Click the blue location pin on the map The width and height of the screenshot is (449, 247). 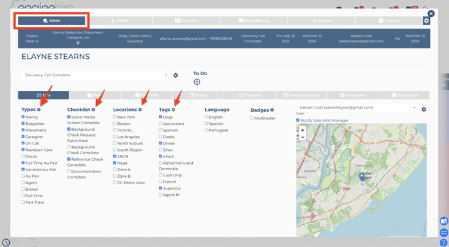tap(361, 176)
